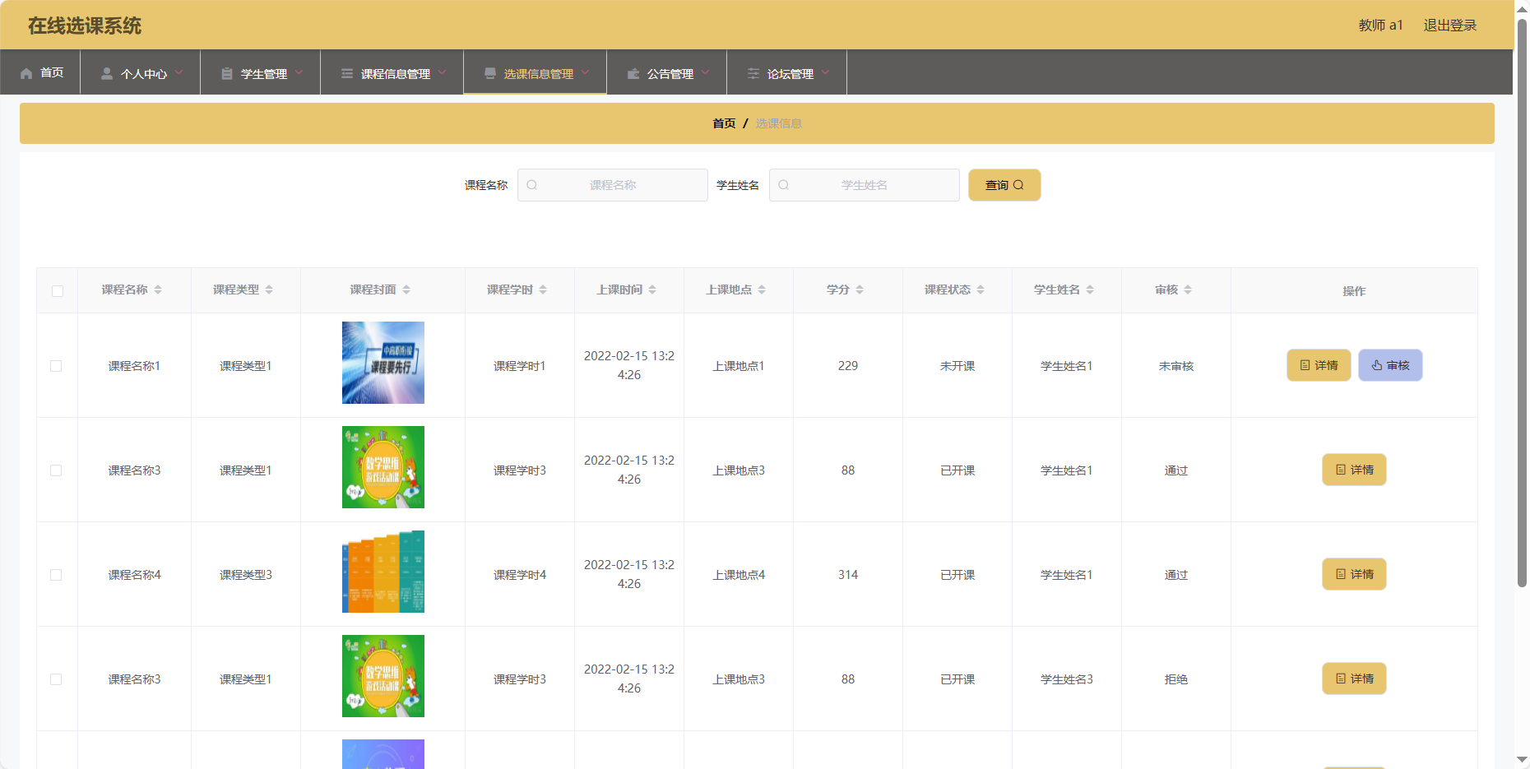The height and width of the screenshot is (769, 1530).
Task: Click the search icon in 课程名称 field
Action: pos(532,185)
